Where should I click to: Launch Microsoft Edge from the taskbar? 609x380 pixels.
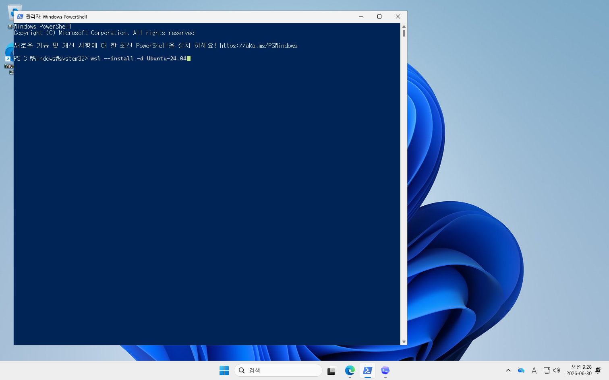point(350,370)
